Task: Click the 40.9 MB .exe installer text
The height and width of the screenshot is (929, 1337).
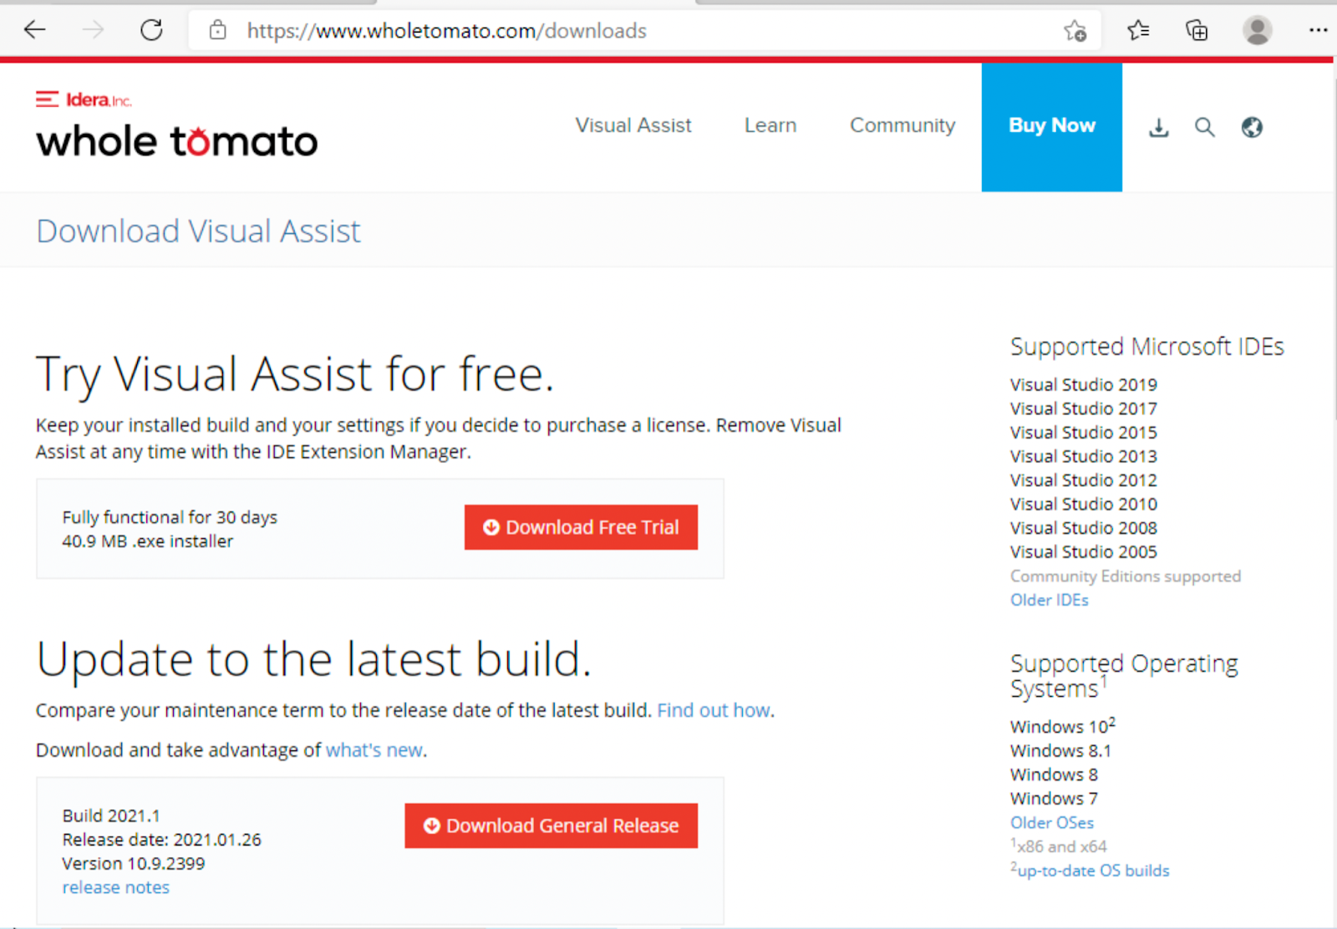Action: 148,541
